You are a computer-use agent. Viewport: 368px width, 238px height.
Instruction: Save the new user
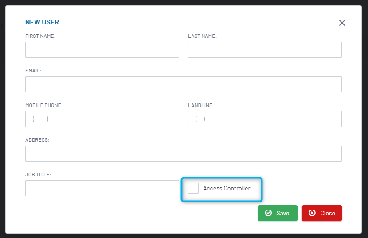[278, 213]
